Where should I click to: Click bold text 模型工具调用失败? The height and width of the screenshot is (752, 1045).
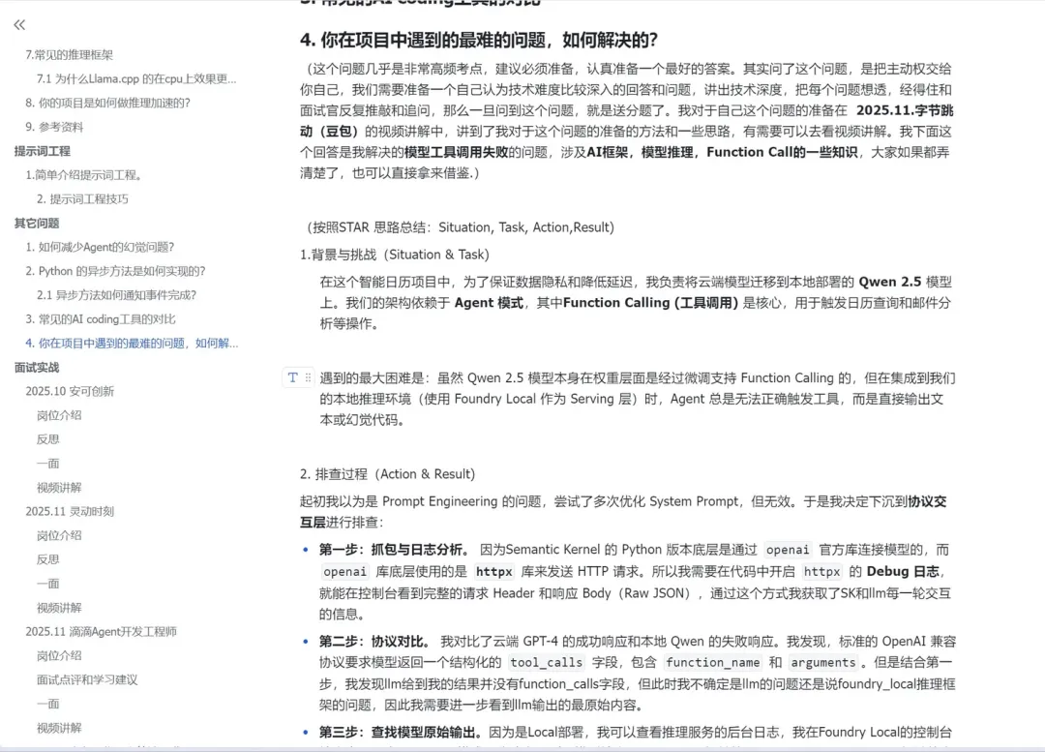click(x=456, y=153)
